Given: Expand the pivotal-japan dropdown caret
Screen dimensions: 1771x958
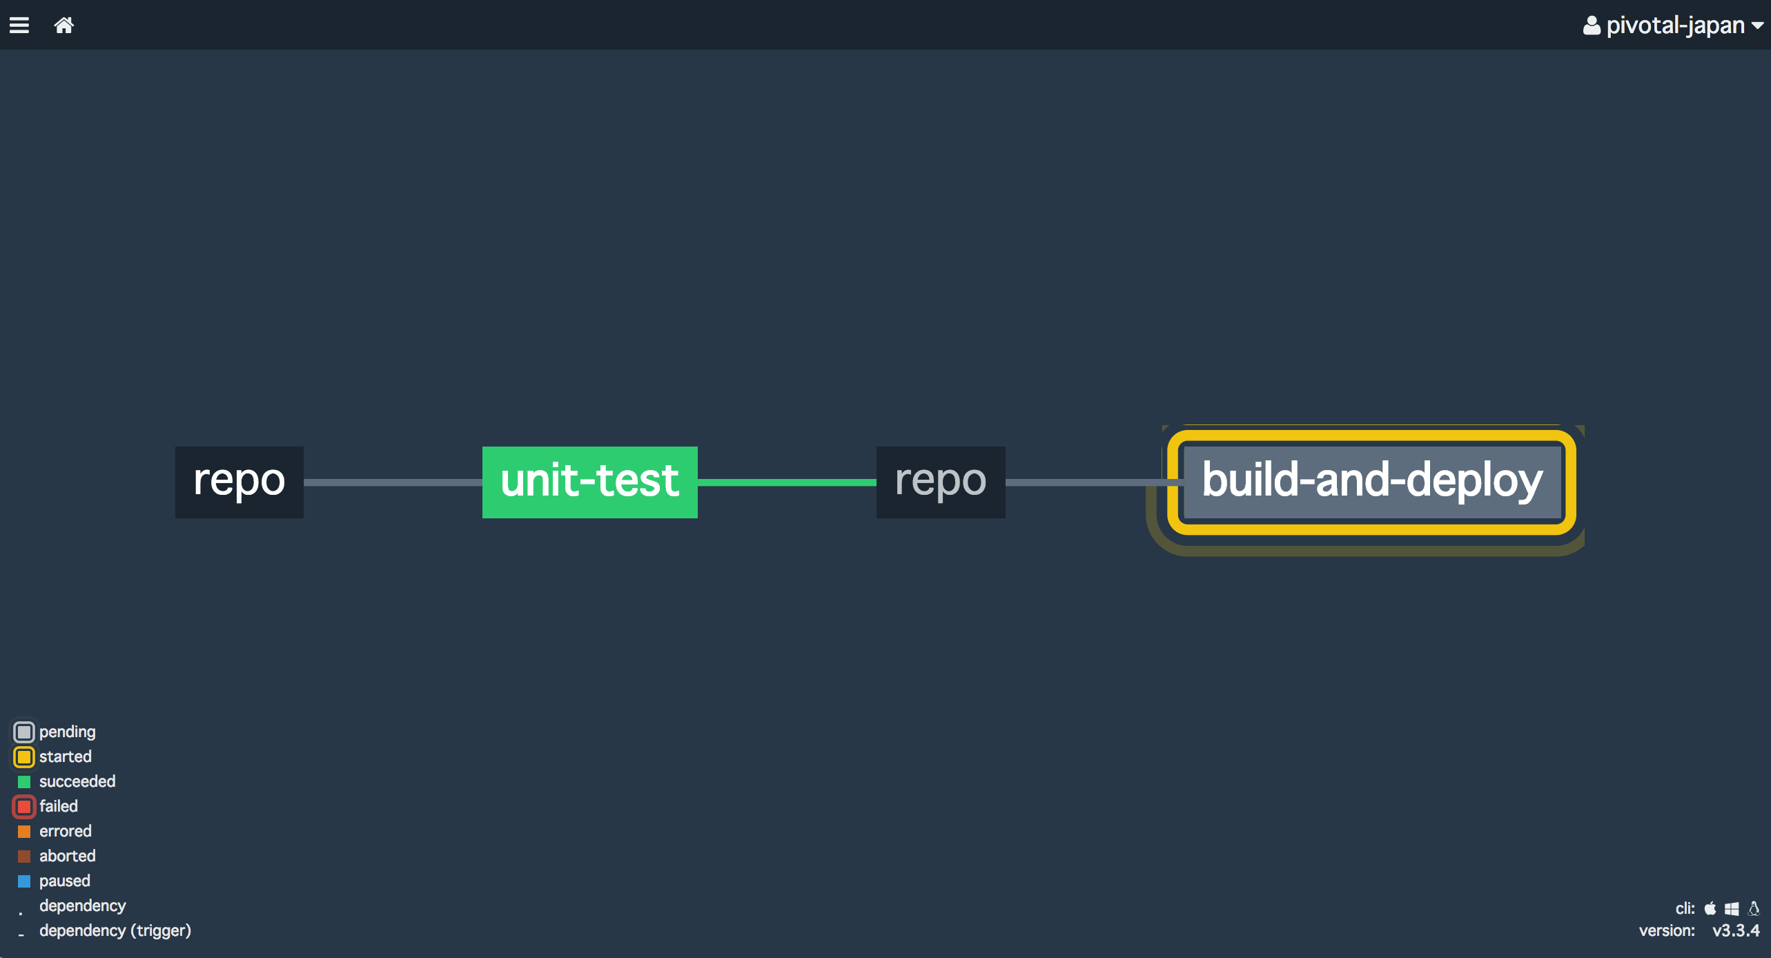Looking at the screenshot, I should click(x=1758, y=26).
